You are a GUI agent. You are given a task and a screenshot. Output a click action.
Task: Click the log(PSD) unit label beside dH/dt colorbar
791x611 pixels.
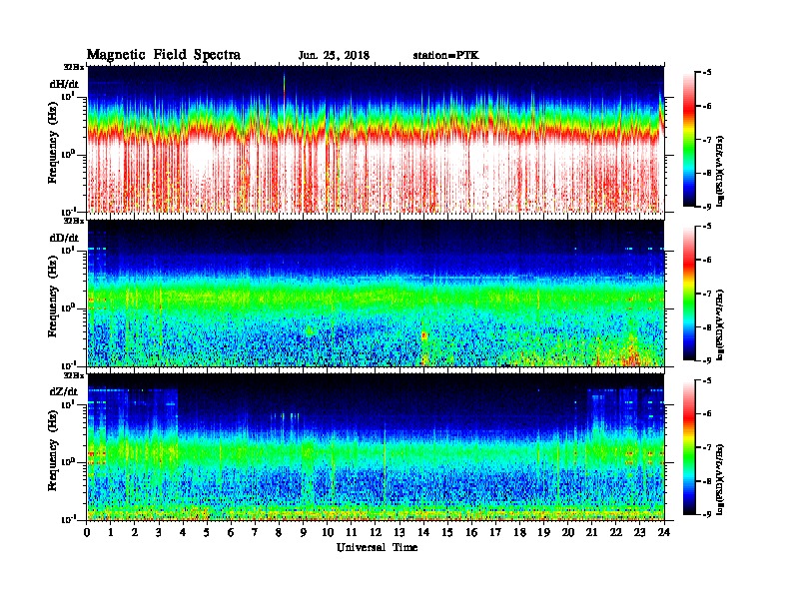[720, 171]
